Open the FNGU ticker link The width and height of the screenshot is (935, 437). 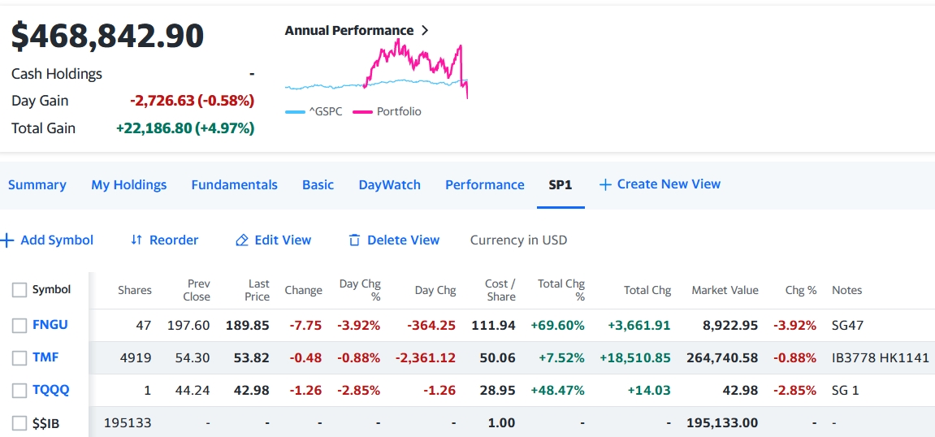click(50, 325)
